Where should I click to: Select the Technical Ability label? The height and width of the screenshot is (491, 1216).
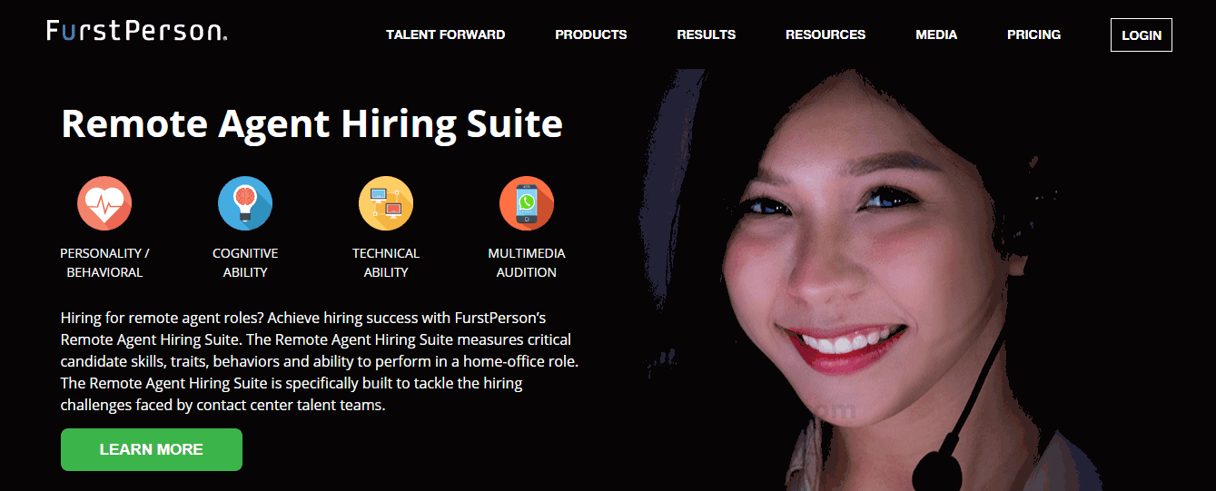point(386,262)
